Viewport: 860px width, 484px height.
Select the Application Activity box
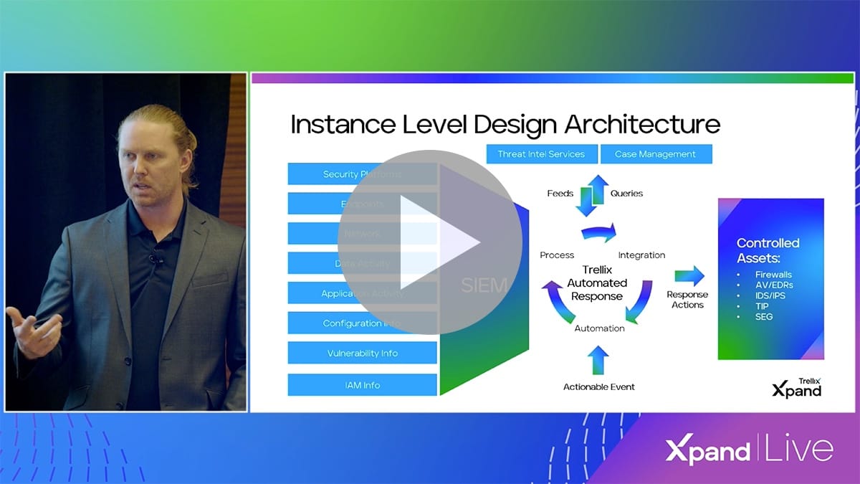click(x=362, y=293)
